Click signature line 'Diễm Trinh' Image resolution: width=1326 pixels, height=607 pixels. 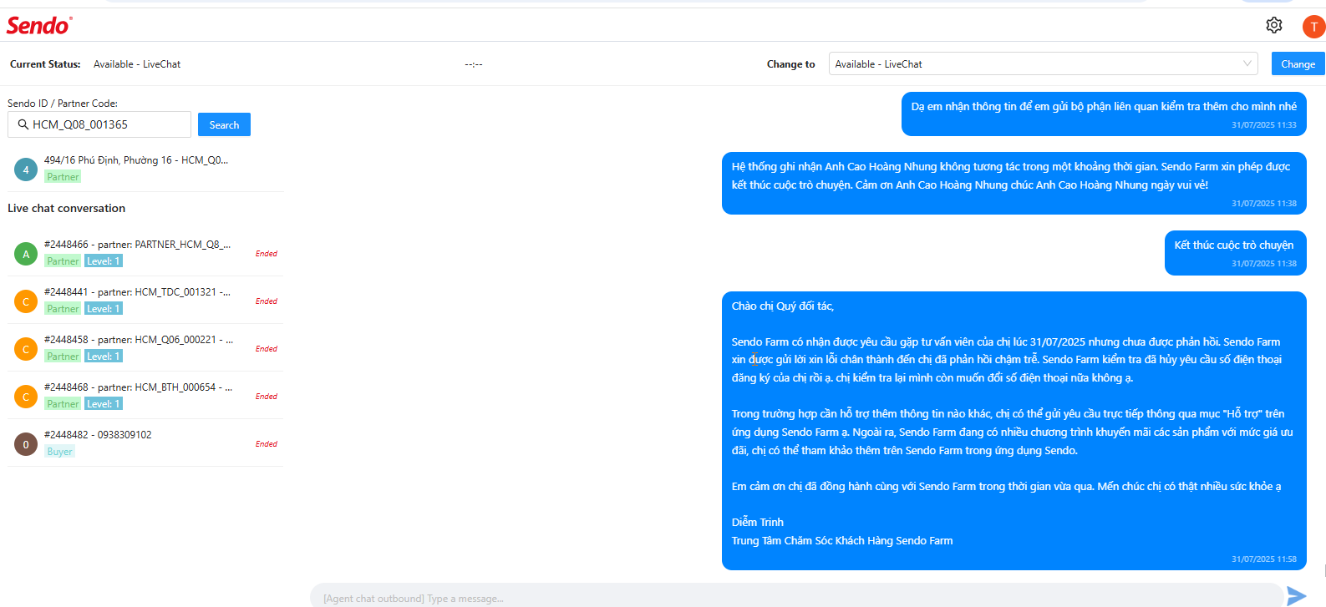tap(758, 523)
